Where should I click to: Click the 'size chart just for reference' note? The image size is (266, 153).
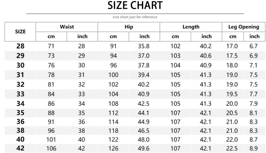(135, 17)
